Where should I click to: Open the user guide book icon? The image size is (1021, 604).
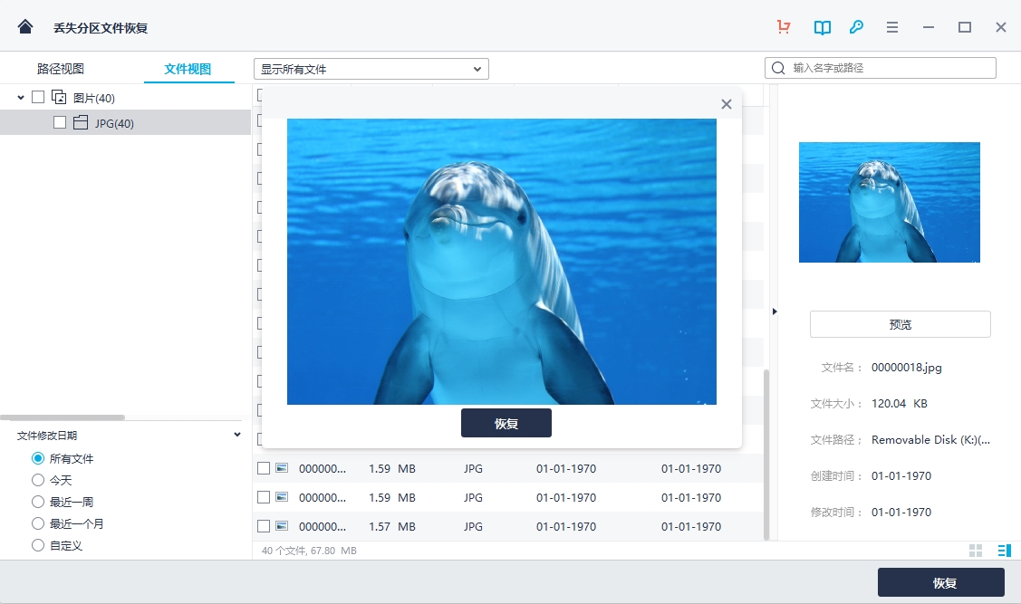822,27
